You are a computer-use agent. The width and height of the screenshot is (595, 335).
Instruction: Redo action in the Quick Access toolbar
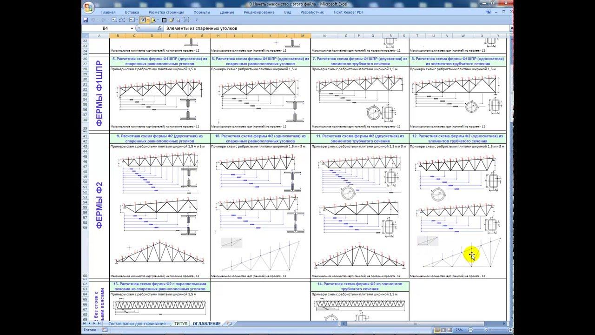click(x=104, y=20)
